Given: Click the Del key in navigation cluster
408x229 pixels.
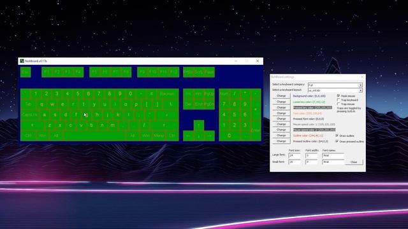Looking at the screenshot, I should 189,104.
